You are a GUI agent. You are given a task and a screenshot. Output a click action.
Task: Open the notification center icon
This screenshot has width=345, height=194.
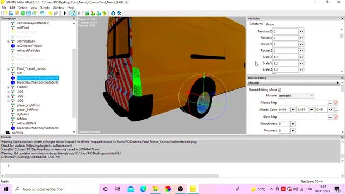(337, 189)
